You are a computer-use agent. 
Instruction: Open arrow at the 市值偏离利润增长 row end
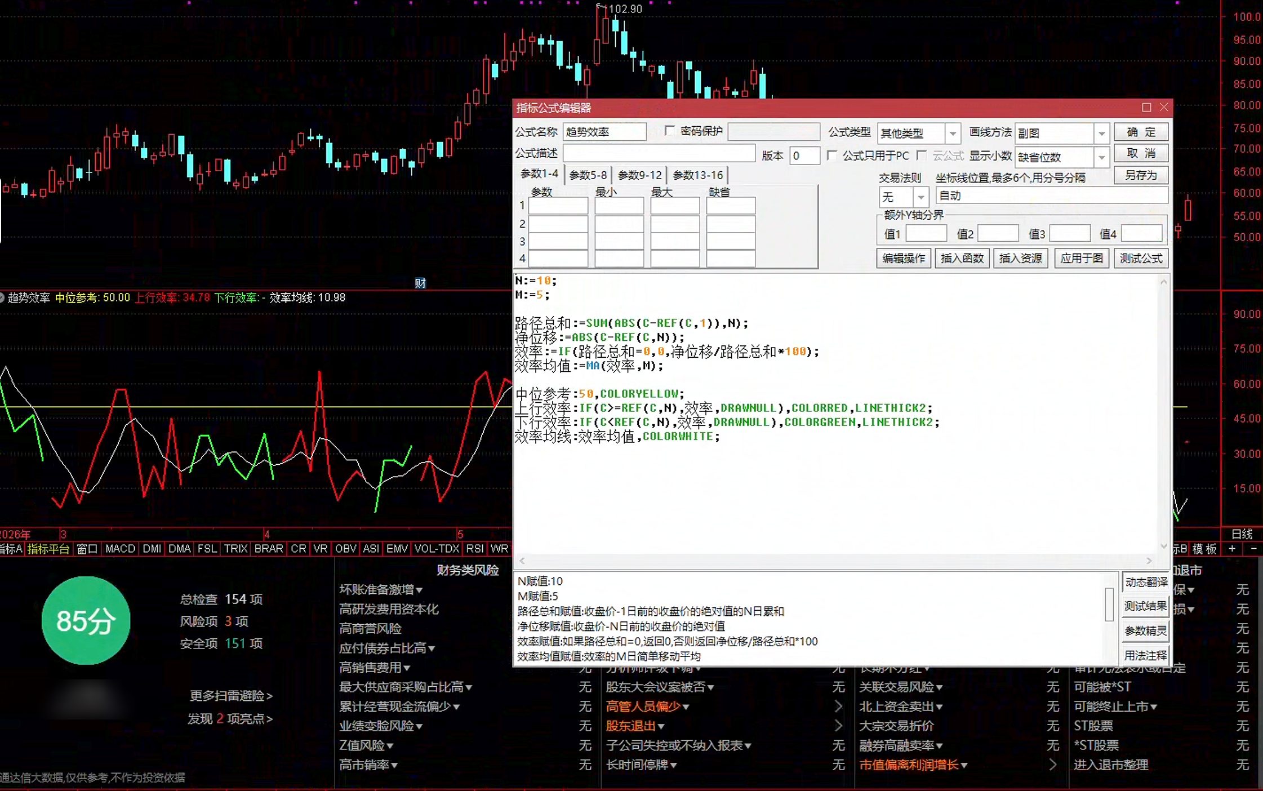coord(1053,765)
